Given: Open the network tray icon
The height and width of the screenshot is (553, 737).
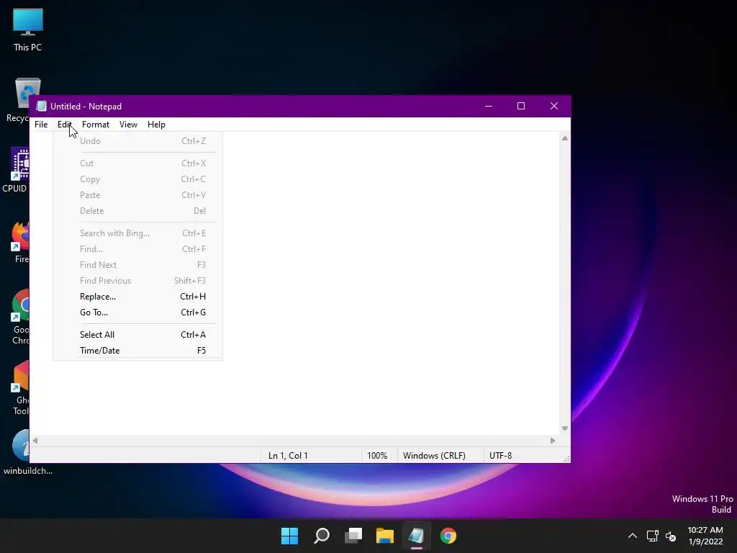Looking at the screenshot, I should coord(652,536).
